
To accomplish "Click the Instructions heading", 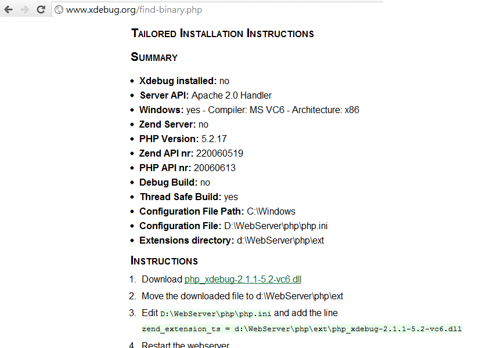I will [x=164, y=260].
